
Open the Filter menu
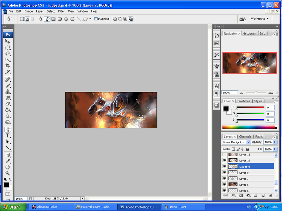(61, 11)
